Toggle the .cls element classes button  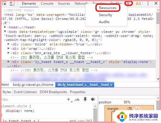pos(77,99)
